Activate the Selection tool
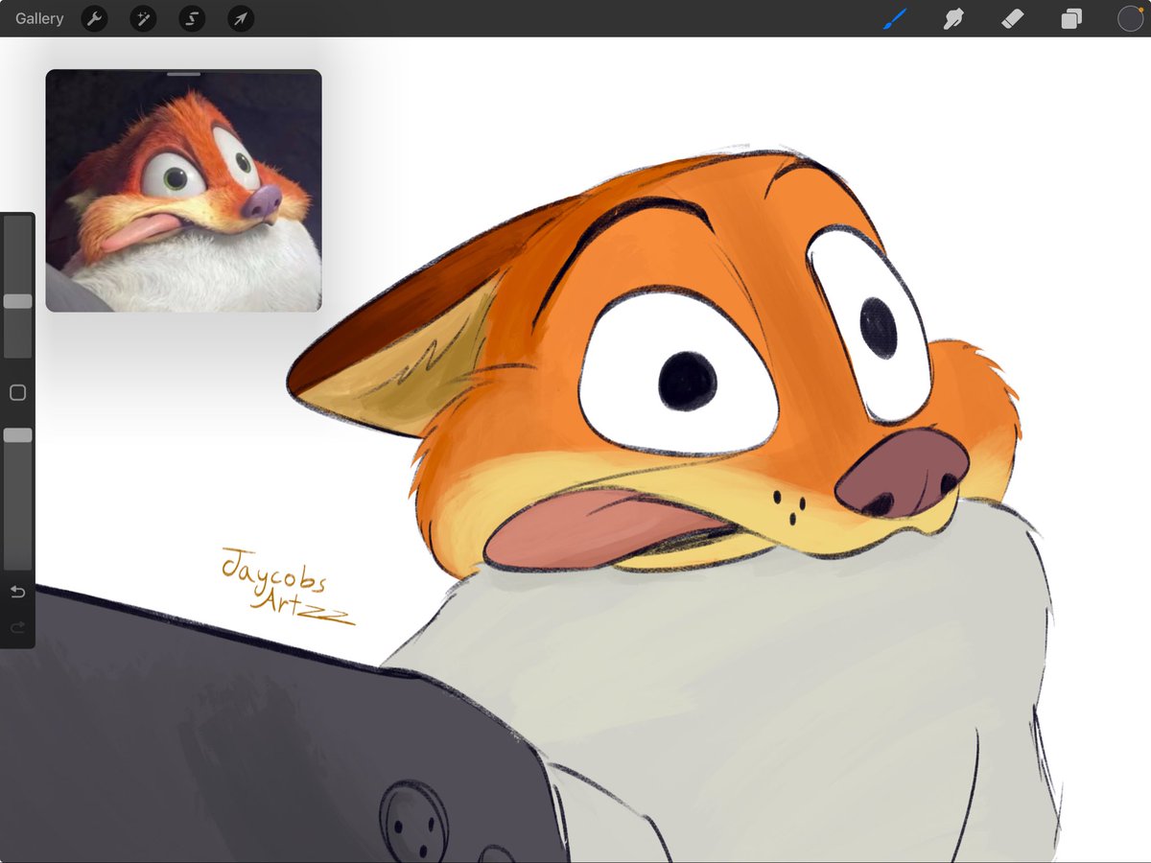 pos(191,18)
